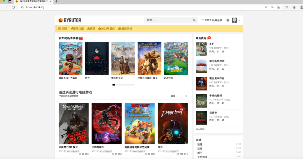
Task: Open 卡戎的楼梯 update entry
Action: tap(218, 101)
